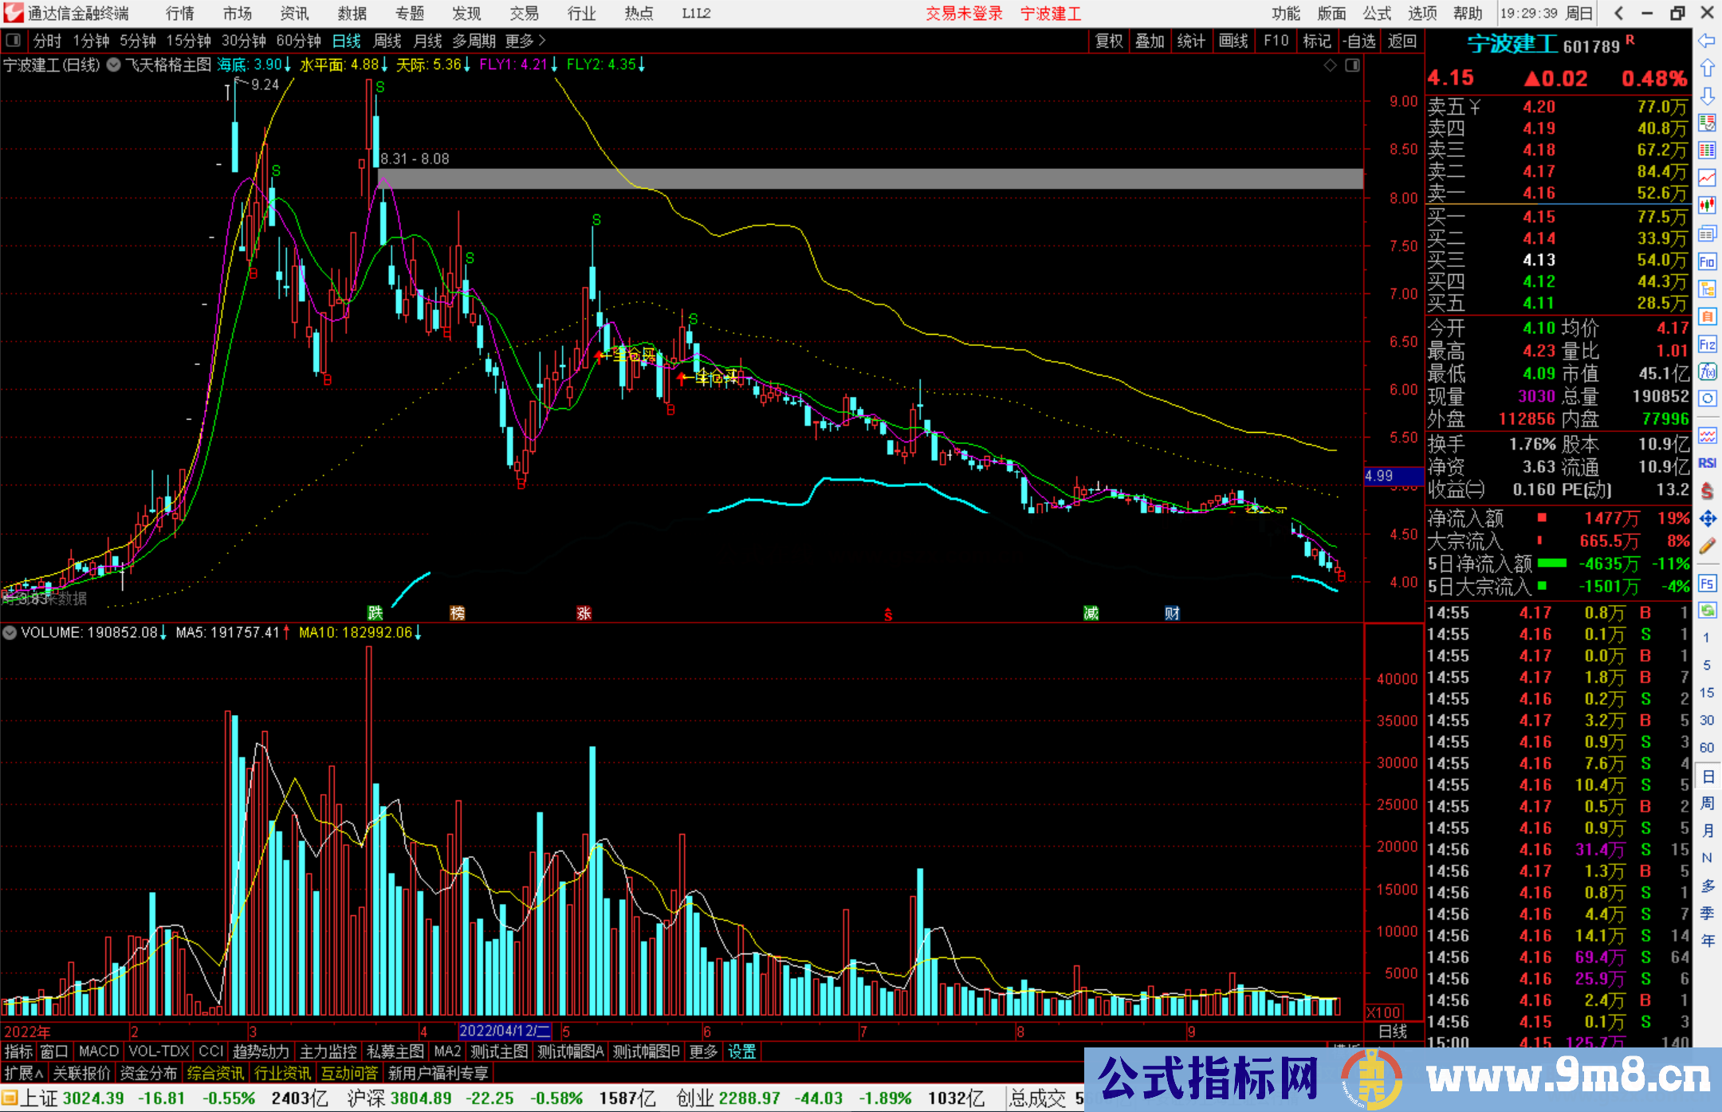Image resolution: width=1722 pixels, height=1112 pixels.
Task: Open the RSI indicator from sidebar
Action: pos(1707,463)
